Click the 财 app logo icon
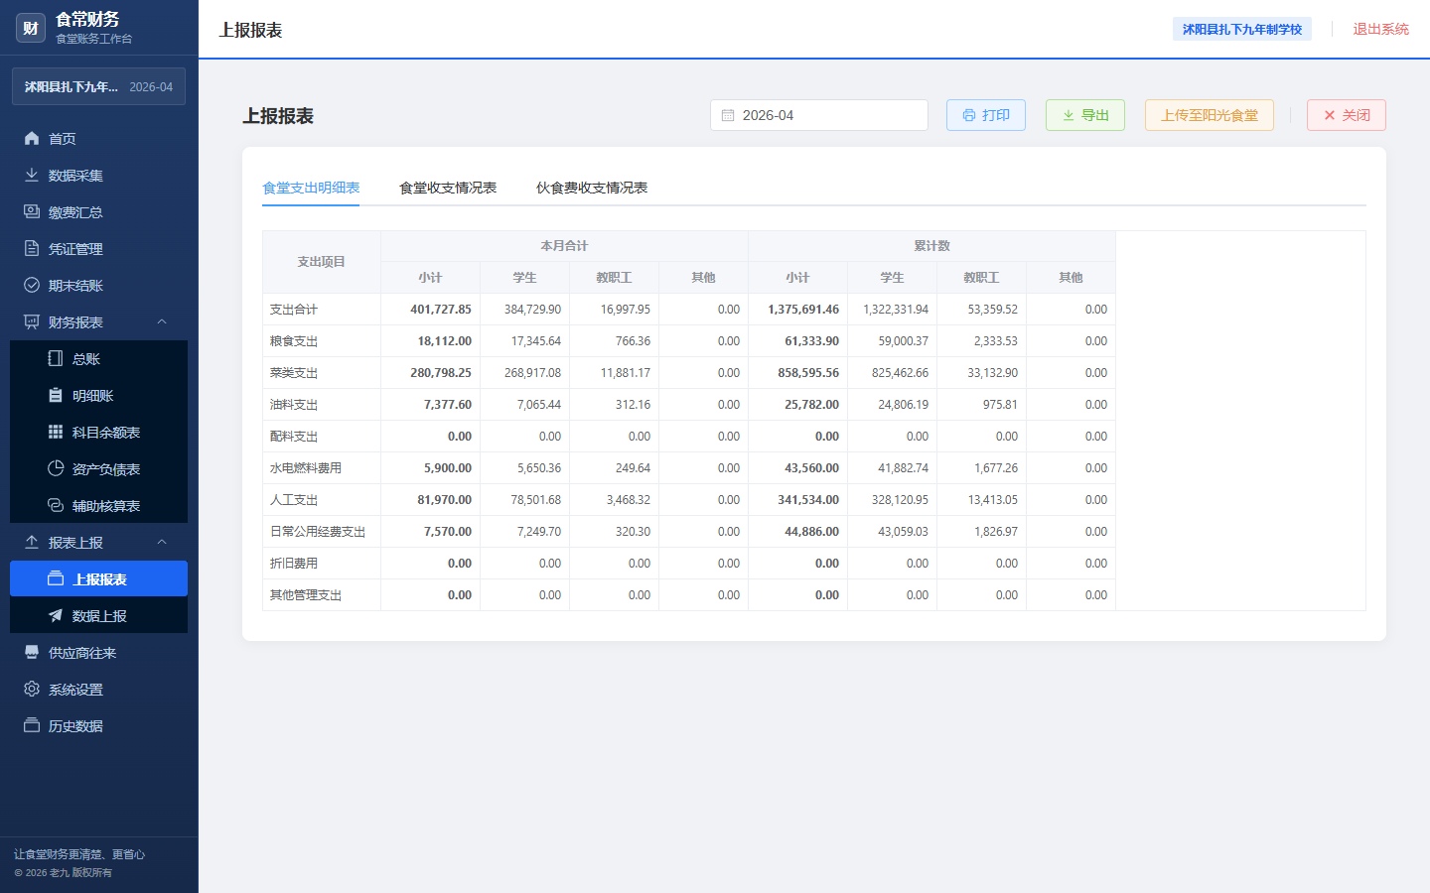 pyautogui.click(x=31, y=28)
